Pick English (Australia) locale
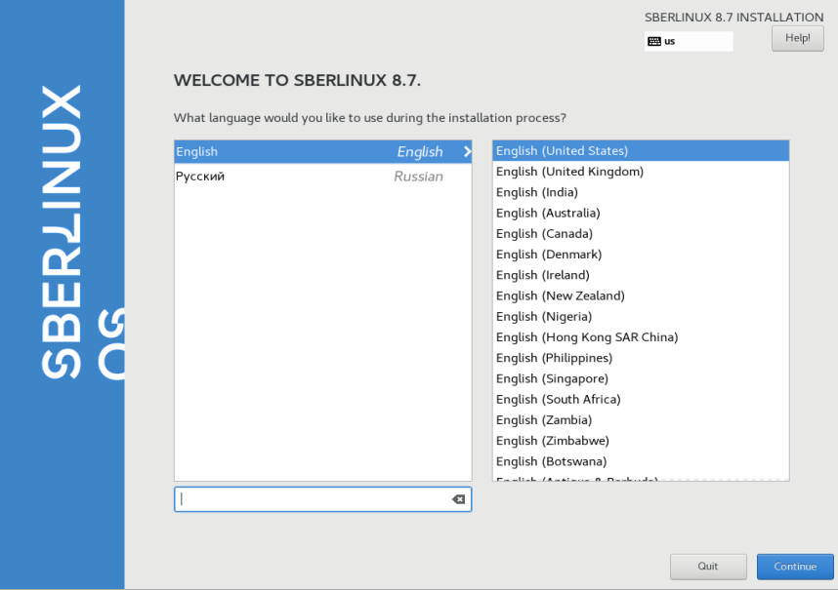838x590 pixels. click(x=548, y=213)
